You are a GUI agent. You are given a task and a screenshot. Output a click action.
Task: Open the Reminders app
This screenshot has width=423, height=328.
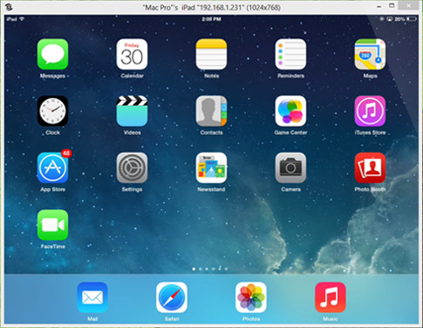(x=290, y=54)
